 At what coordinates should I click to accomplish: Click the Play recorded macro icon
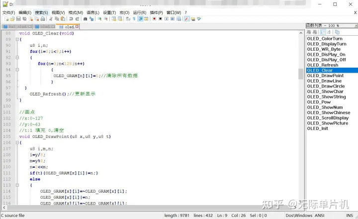tap(167, 19)
